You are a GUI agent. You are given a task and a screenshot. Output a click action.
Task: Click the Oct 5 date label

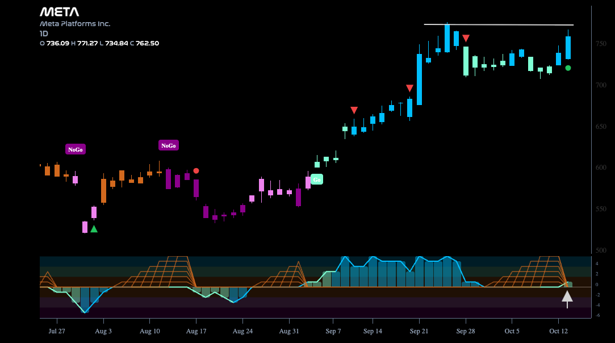tap(512, 331)
